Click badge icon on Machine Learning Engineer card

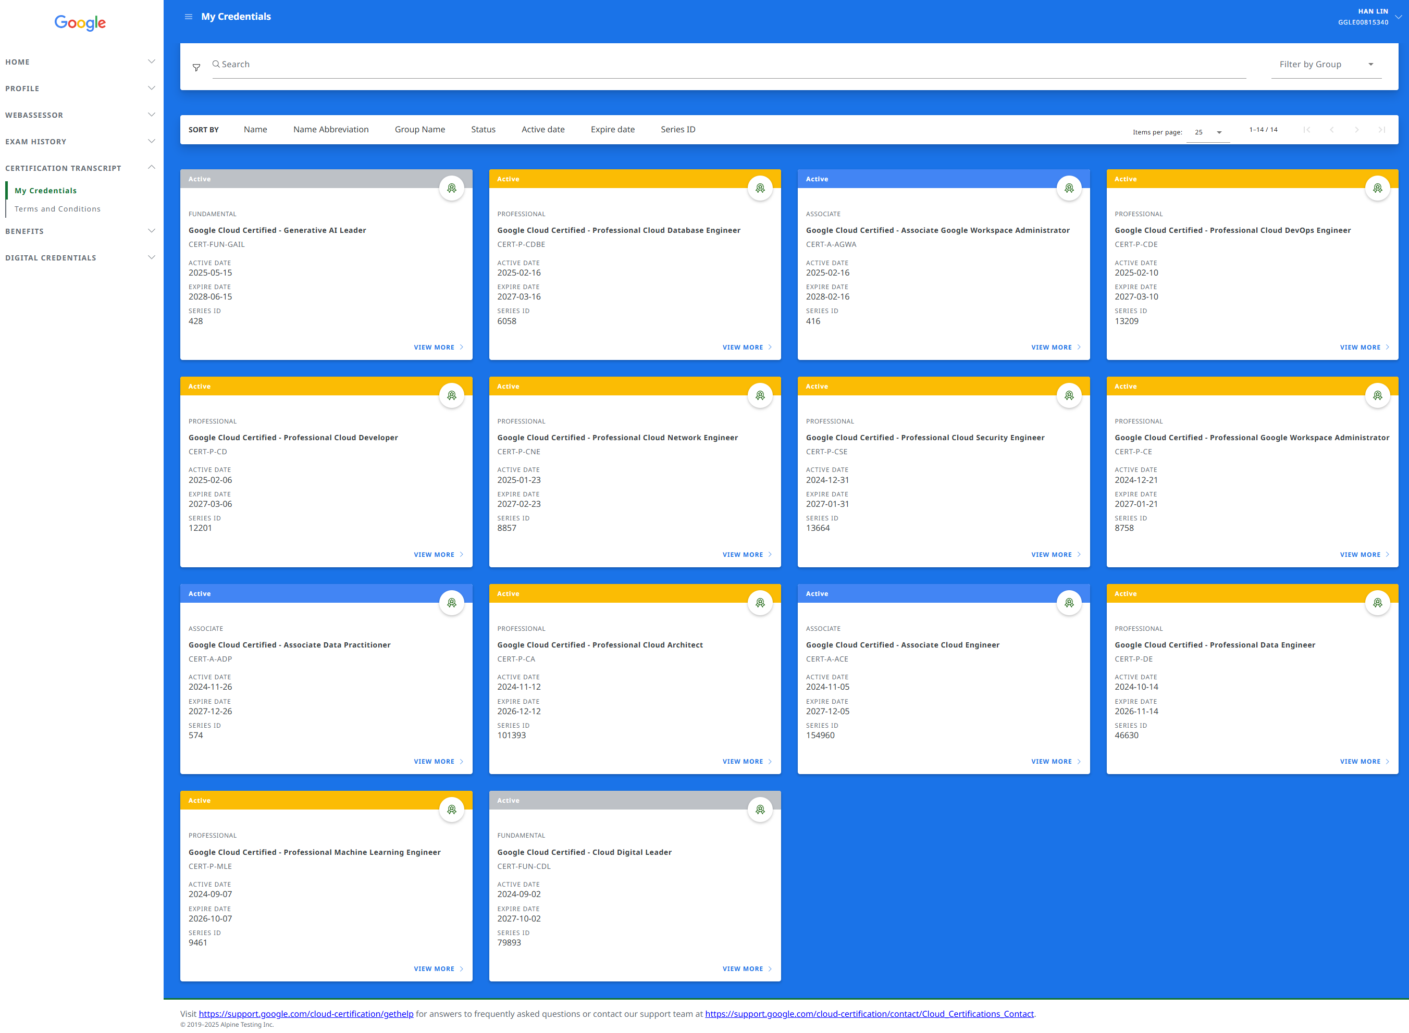point(452,810)
